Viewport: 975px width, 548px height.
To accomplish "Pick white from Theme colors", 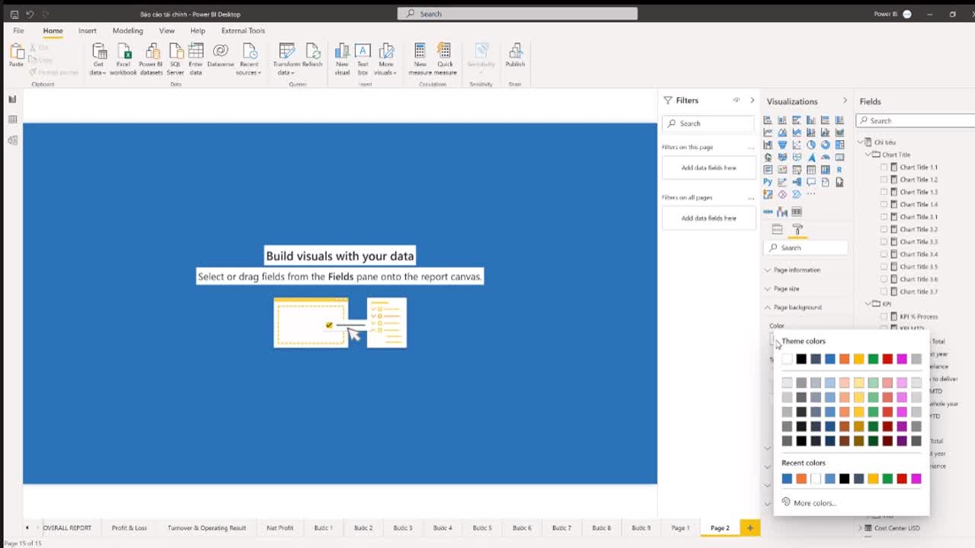I will tap(787, 359).
